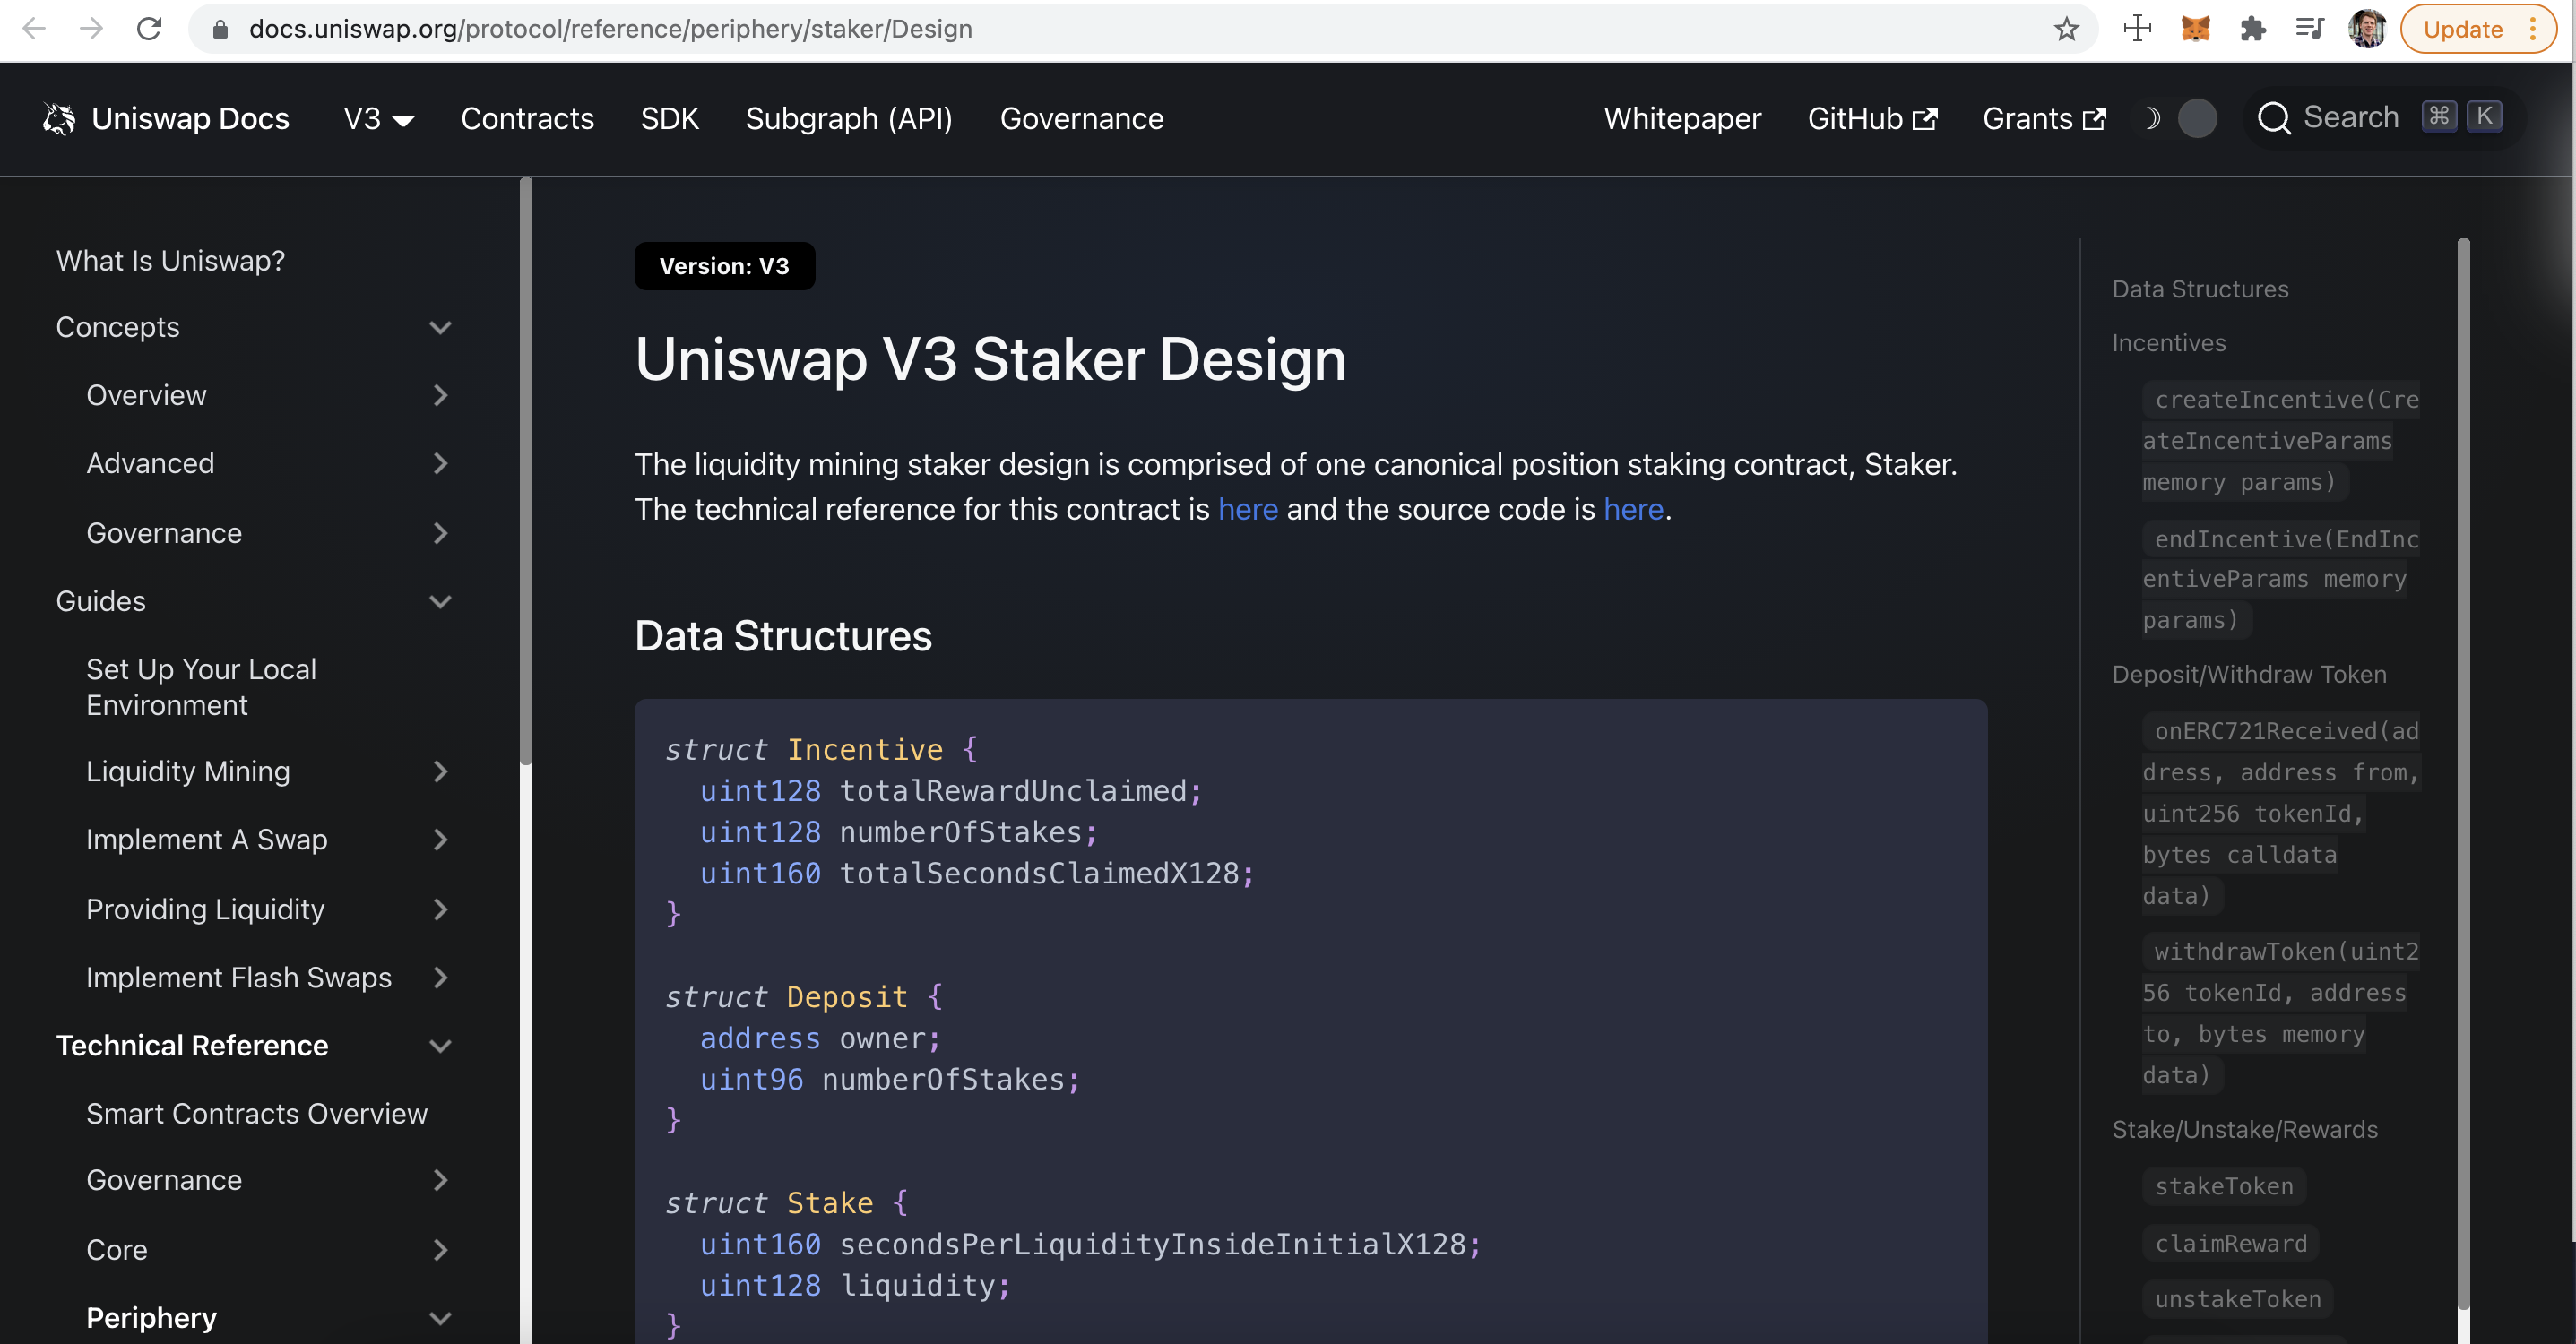
Task: Go to Subgraph (API) section
Action: point(848,119)
